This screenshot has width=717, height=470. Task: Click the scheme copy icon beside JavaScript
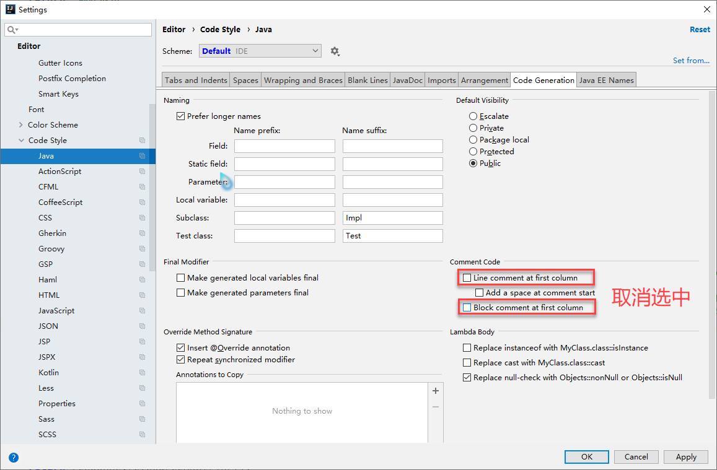pyautogui.click(x=142, y=311)
